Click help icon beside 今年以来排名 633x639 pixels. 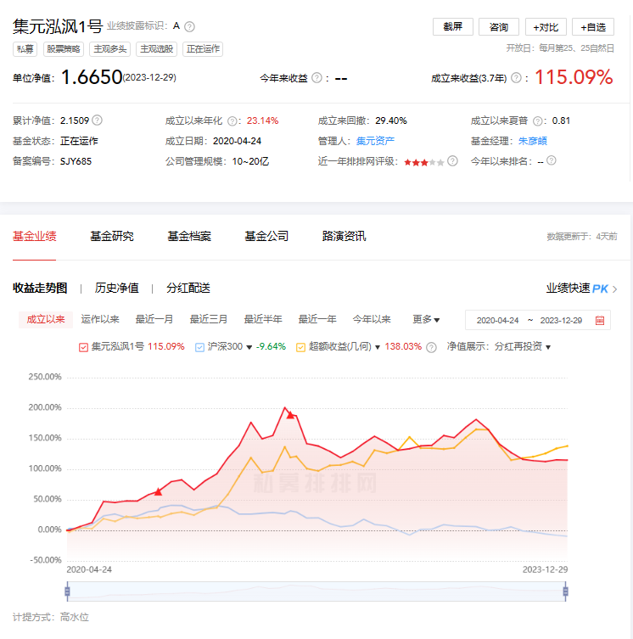tap(551, 160)
